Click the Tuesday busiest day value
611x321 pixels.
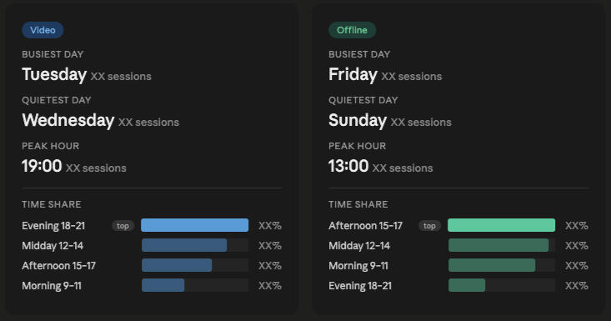tap(54, 74)
